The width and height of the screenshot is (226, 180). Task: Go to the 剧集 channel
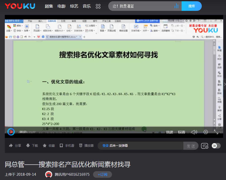point(49,6)
